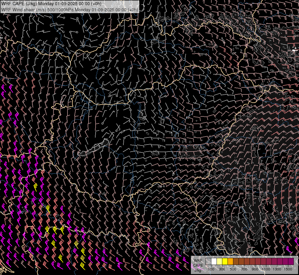Click the 'WRF CAPE (J/kg)' title line
The image size is (299, 275).
coord(51,4)
